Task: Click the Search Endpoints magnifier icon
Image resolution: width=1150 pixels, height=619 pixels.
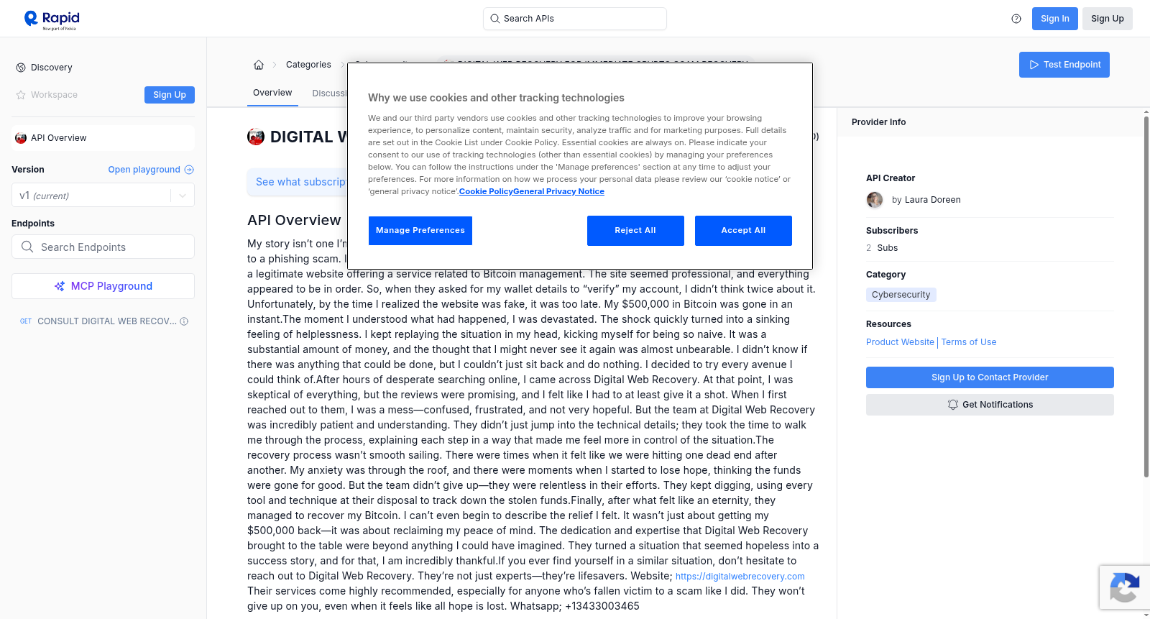Action: (x=27, y=247)
